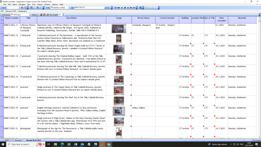Open the Output menu
Screen dimensions: 261x147
40,5
